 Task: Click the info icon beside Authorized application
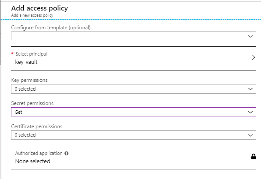pyautogui.click(x=66, y=153)
